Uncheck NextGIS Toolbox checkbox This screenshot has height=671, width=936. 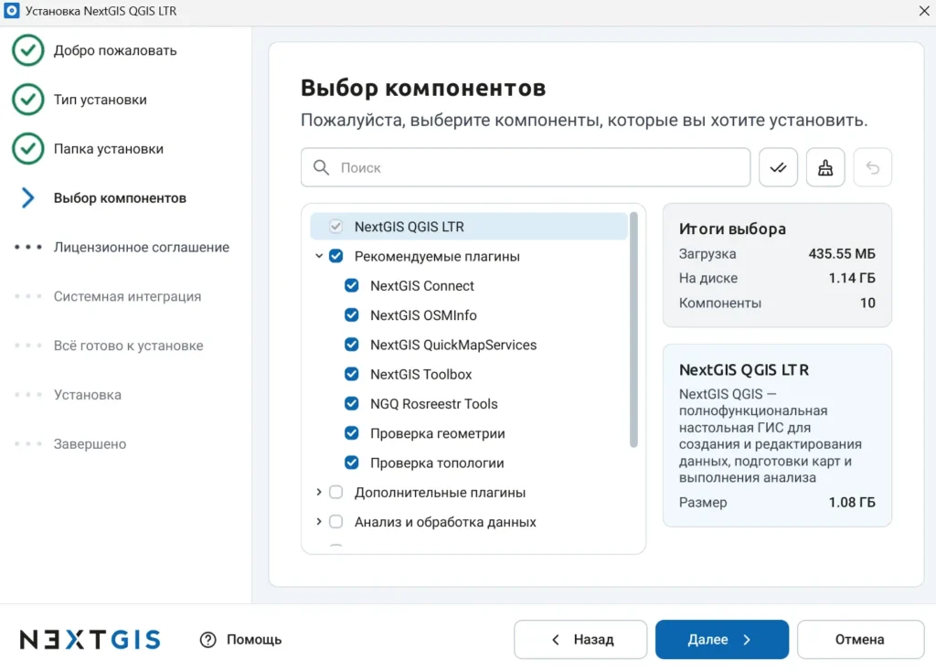352,374
